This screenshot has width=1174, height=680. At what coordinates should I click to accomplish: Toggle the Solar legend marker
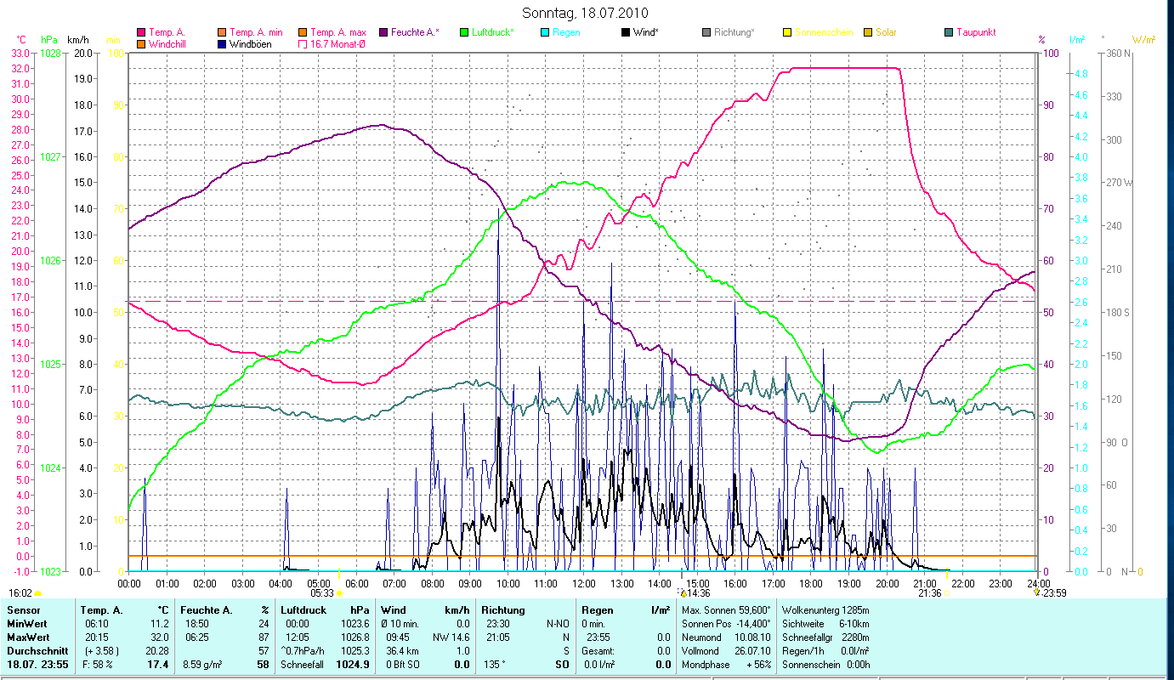868,33
